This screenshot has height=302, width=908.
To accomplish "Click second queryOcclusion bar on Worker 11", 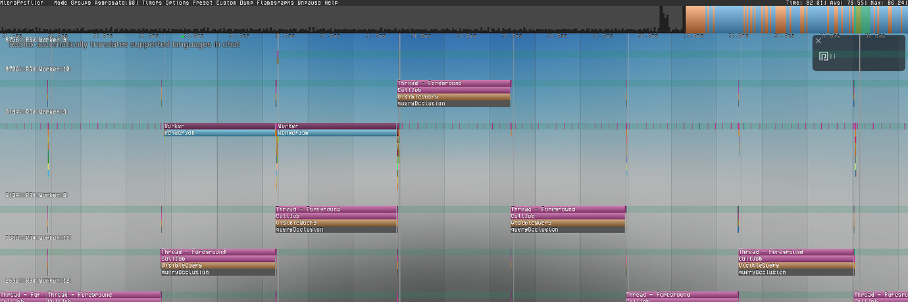I will pyautogui.click(x=796, y=272).
